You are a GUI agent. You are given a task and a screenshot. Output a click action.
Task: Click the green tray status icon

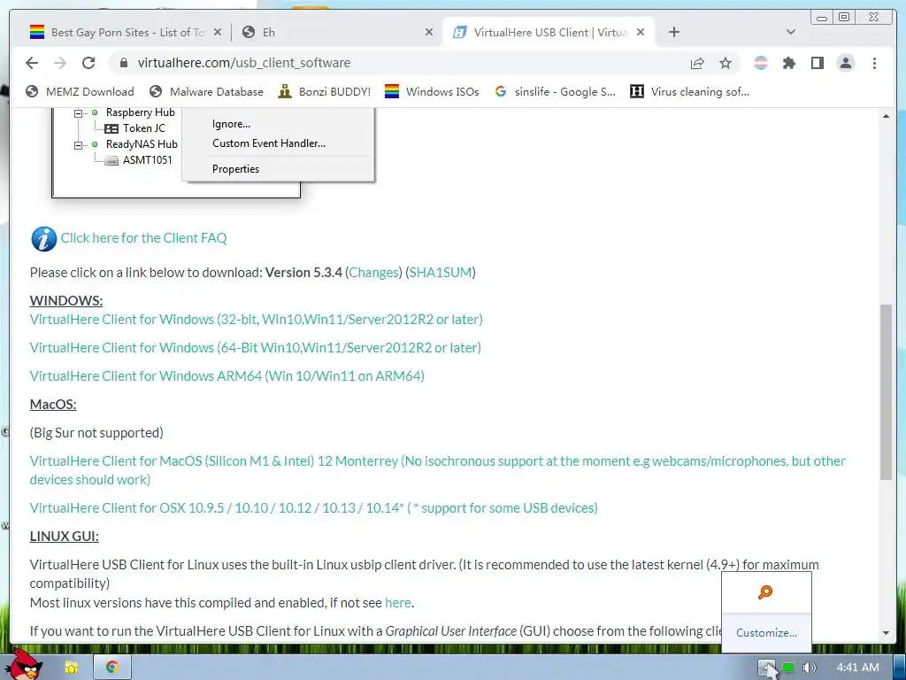click(x=788, y=668)
